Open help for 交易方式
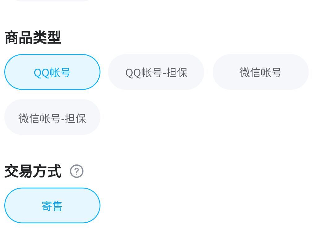The width and height of the screenshot is (320, 239). click(x=77, y=171)
